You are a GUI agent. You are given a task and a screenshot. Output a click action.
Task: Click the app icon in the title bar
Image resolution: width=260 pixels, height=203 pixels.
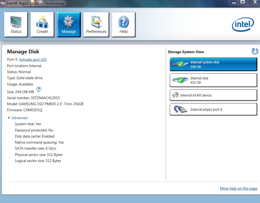pos(3,3)
